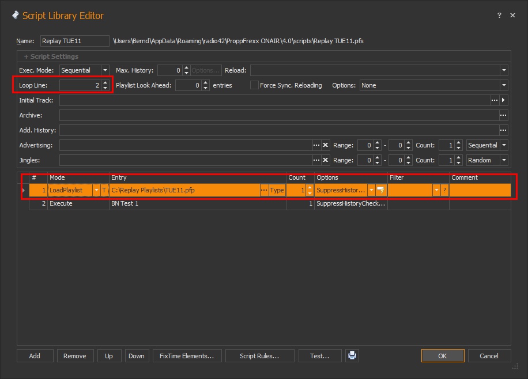Image resolution: width=528 pixels, height=379 pixels.
Task: Click SuppressHistoryCheck option in row 2
Action: 350,203
